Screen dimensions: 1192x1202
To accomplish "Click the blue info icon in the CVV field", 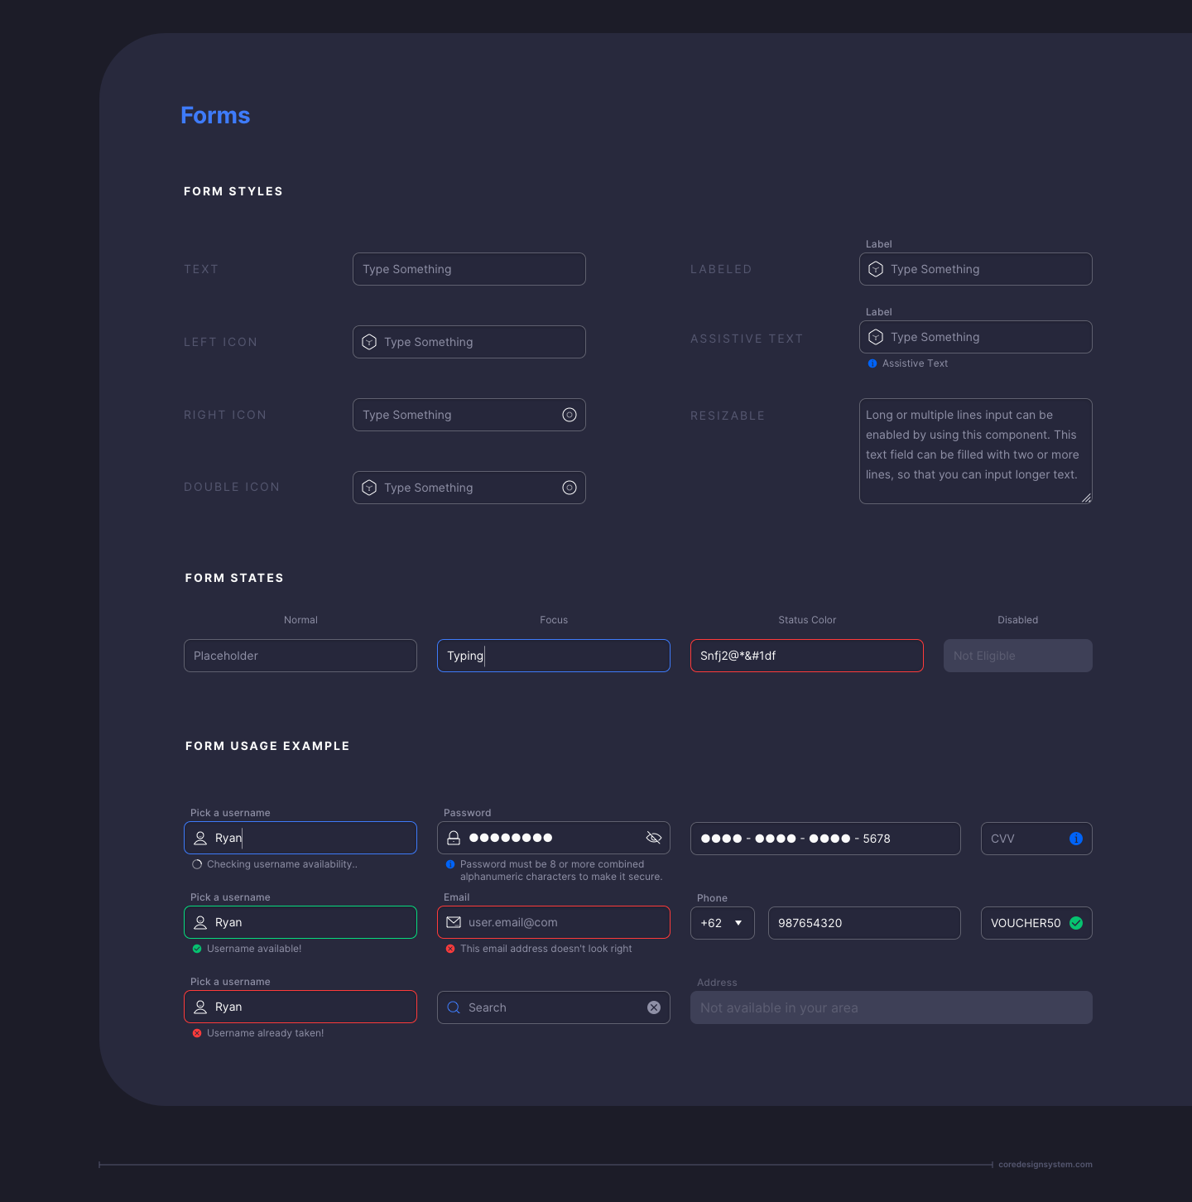I will click(1076, 839).
